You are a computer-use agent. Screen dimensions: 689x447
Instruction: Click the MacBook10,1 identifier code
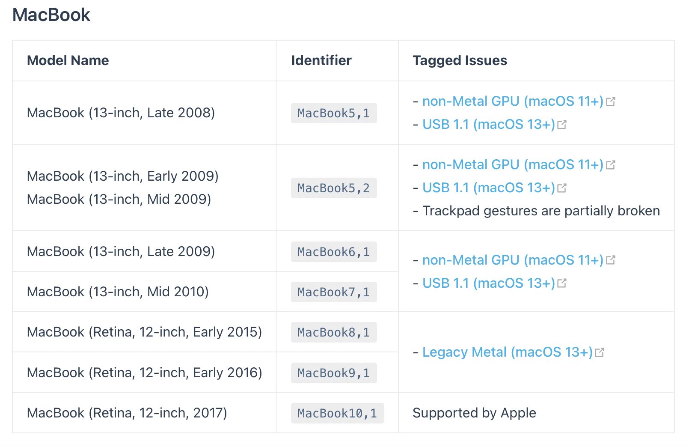pyautogui.click(x=337, y=414)
